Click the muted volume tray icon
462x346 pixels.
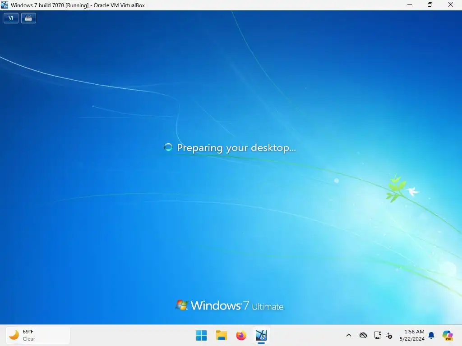tap(389, 335)
